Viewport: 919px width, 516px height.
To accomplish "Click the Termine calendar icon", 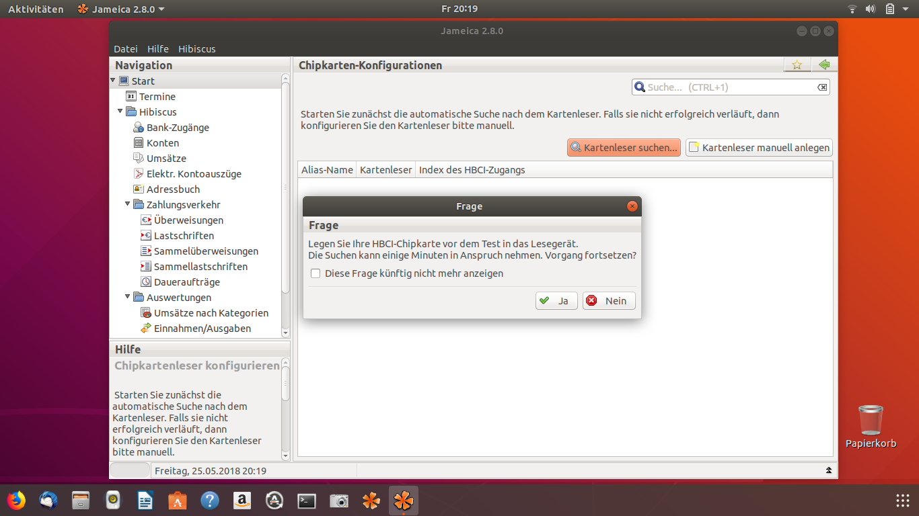I will pyautogui.click(x=131, y=97).
